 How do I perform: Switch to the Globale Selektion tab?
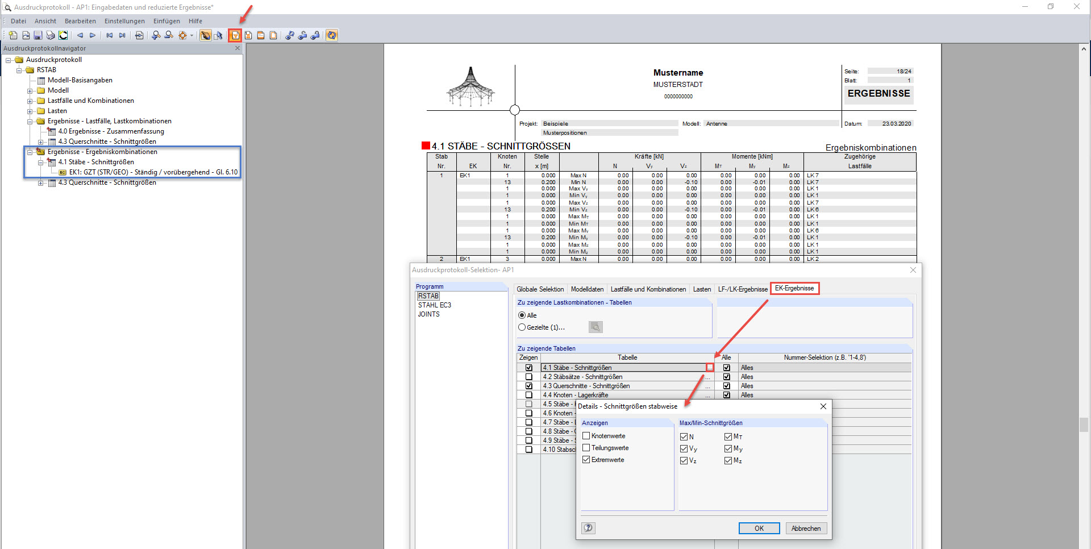point(540,289)
